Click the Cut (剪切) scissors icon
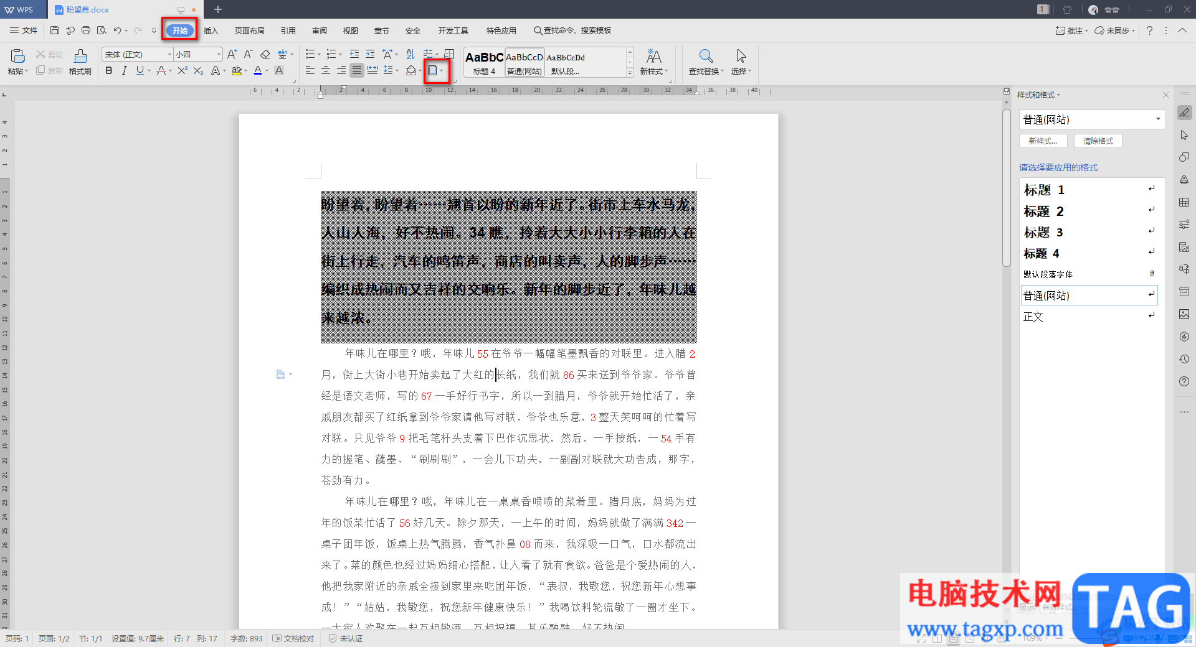 tap(40, 55)
